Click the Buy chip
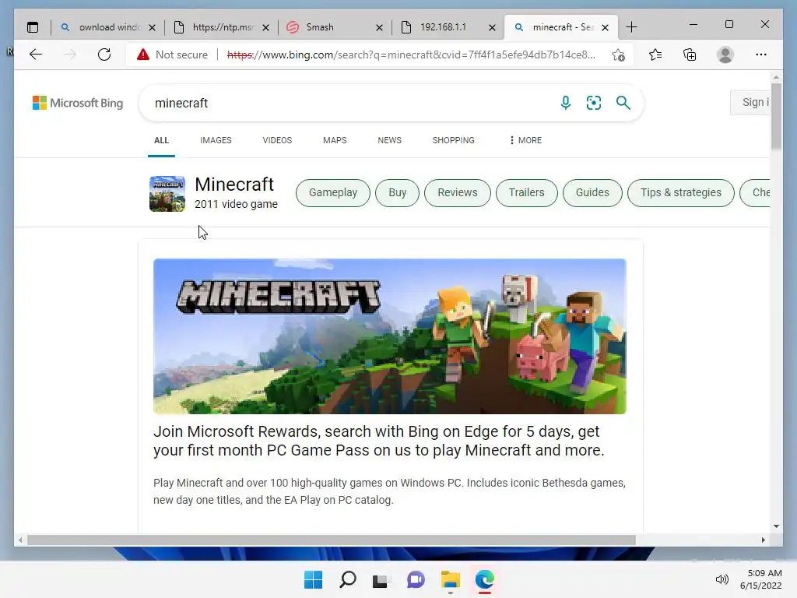The image size is (797, 598). point(397,193)
